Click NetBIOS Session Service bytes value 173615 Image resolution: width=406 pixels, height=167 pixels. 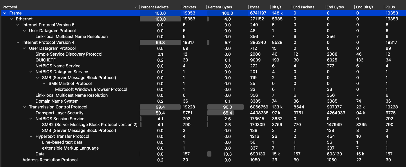click(257, 119)
